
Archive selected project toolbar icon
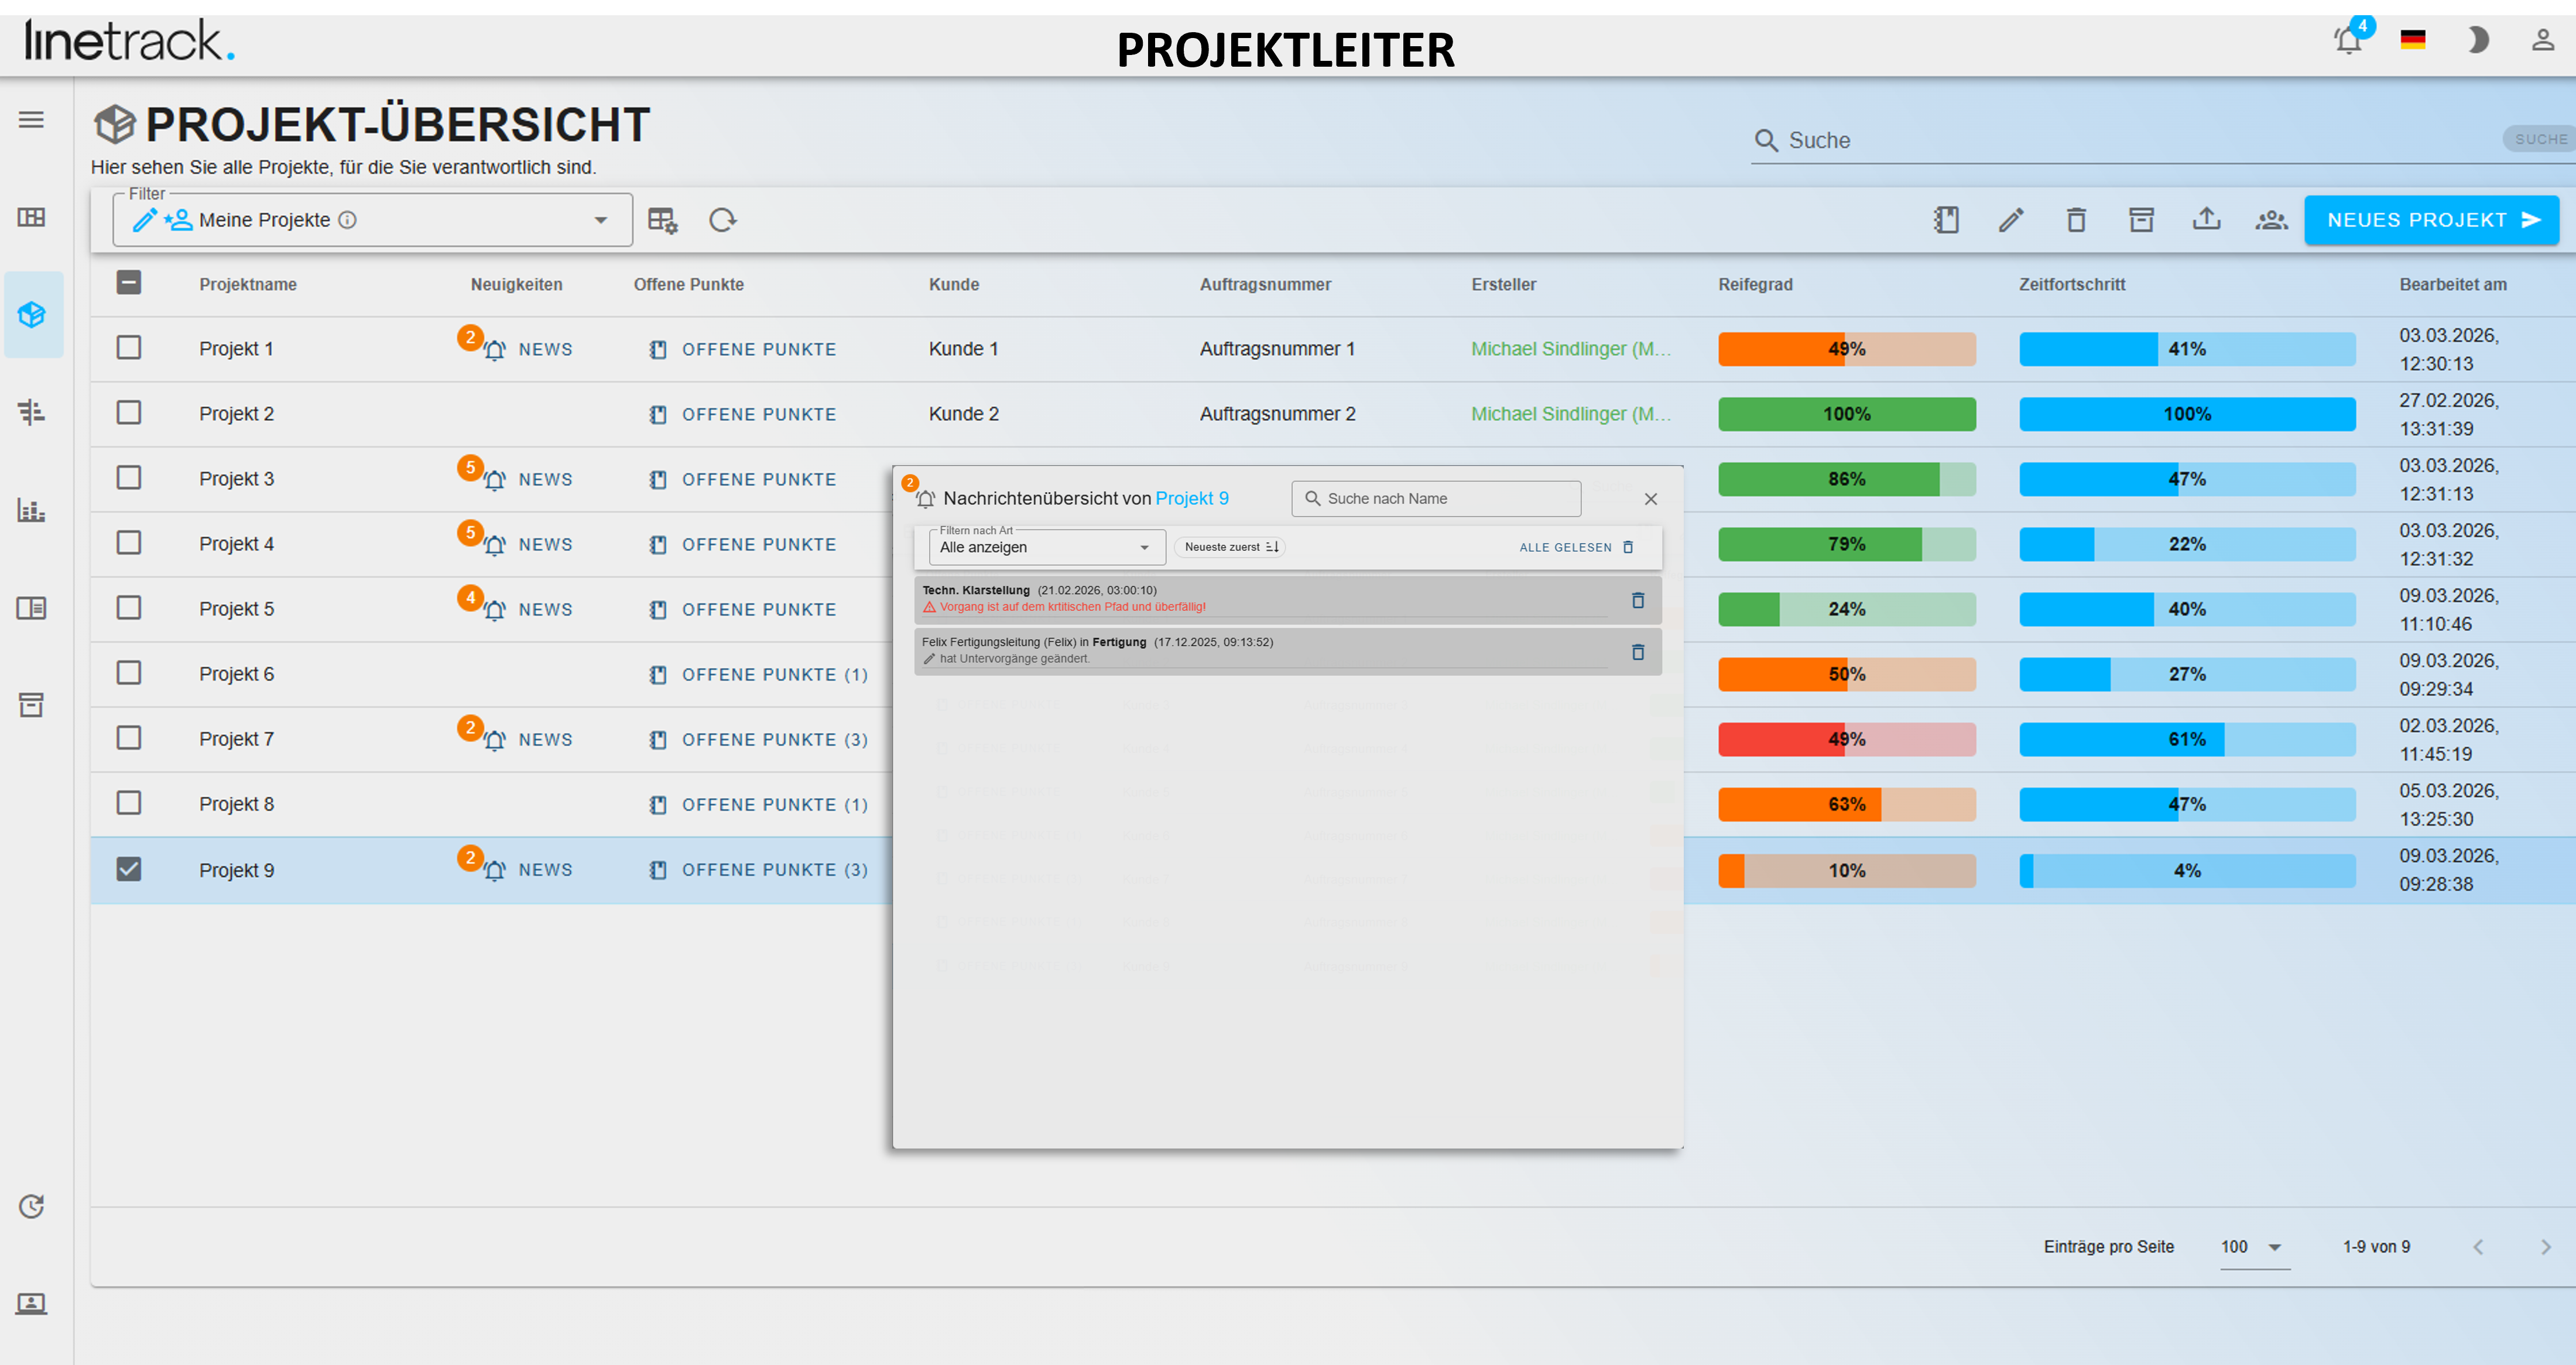(2141, 220)
